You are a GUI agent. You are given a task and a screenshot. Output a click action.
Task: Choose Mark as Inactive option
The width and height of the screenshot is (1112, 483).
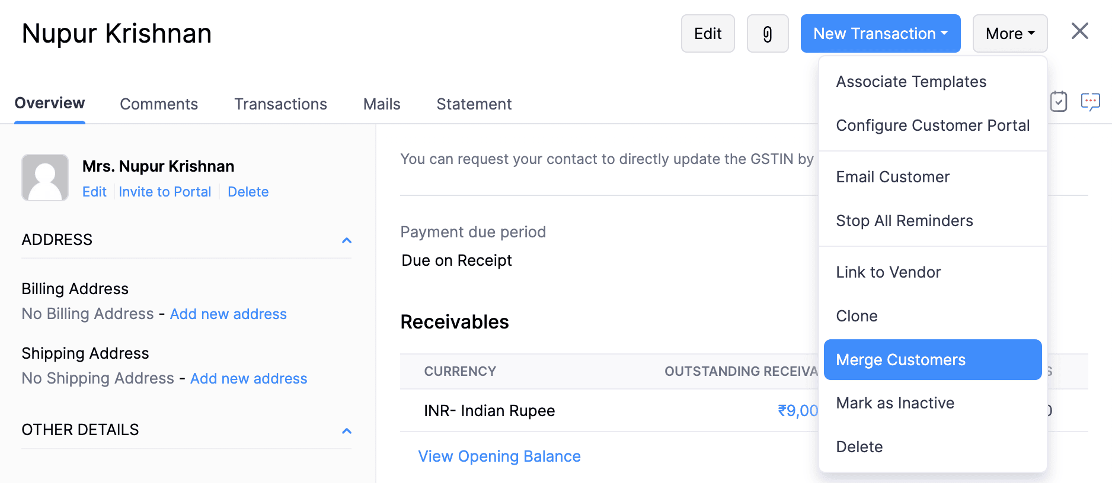point(895,403)
